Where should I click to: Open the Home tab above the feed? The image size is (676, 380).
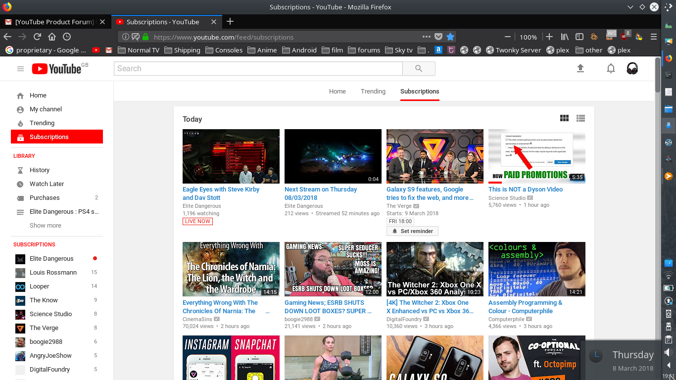pyautogui.click(x=338, y=92)
